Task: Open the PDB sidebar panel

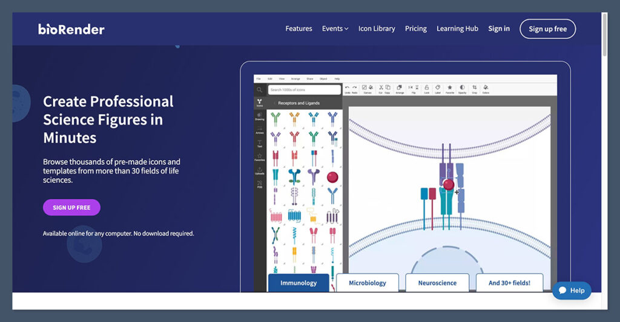Action: click(259, 184)
